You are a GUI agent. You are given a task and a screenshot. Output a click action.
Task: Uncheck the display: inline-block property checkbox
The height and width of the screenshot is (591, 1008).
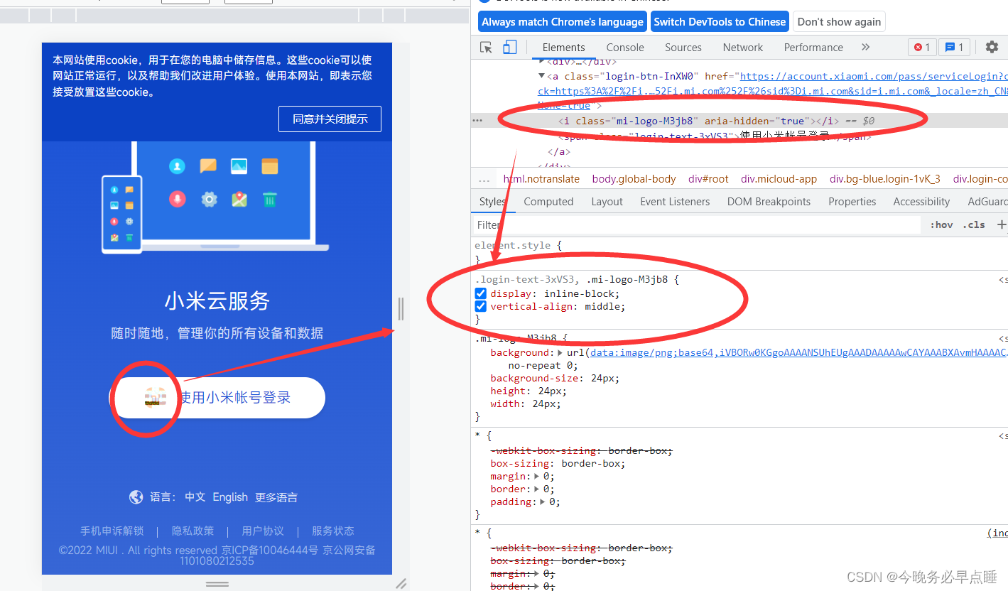[x=481, y=293]
